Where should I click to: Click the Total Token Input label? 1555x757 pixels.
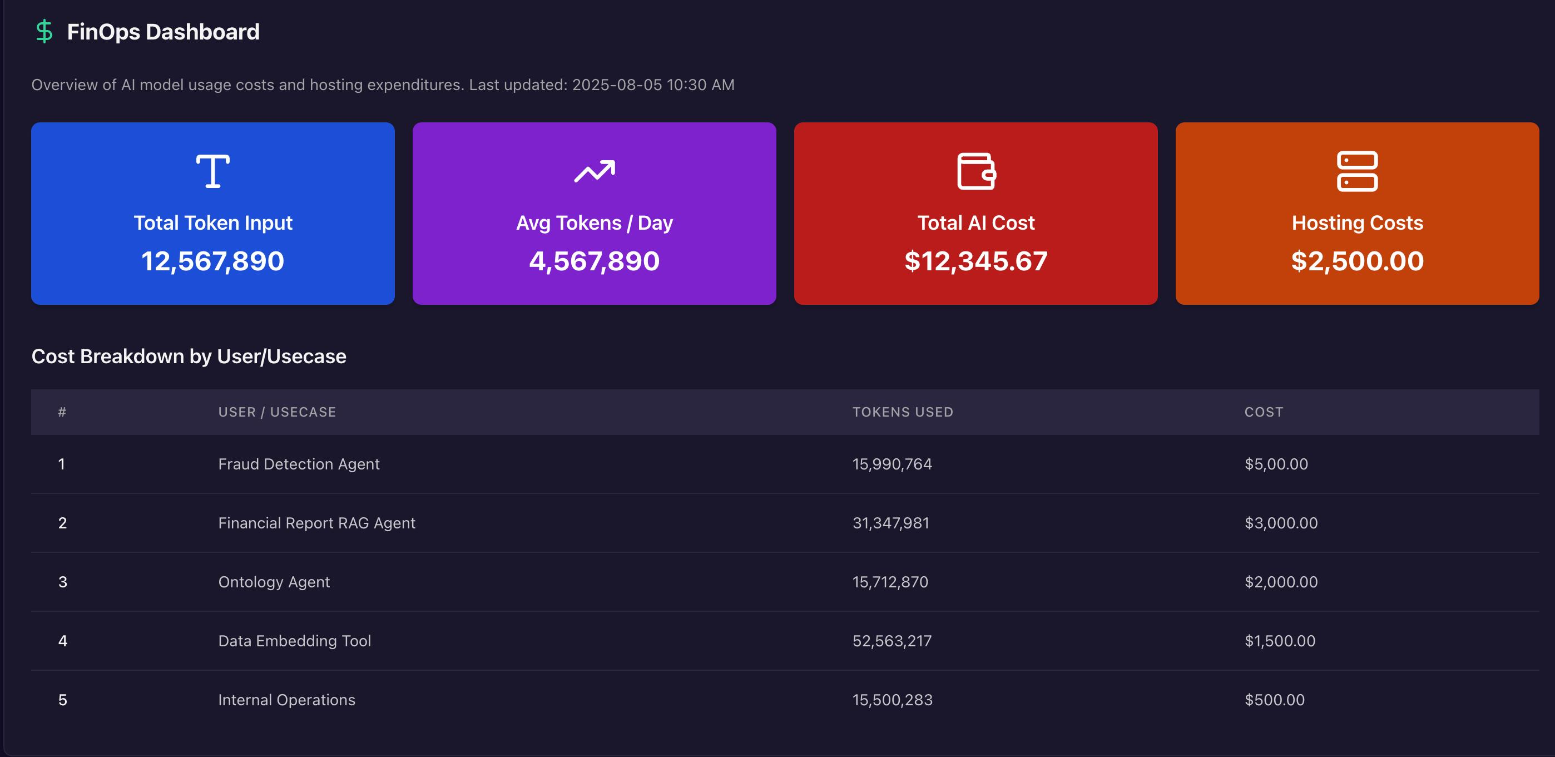(212, 222)
